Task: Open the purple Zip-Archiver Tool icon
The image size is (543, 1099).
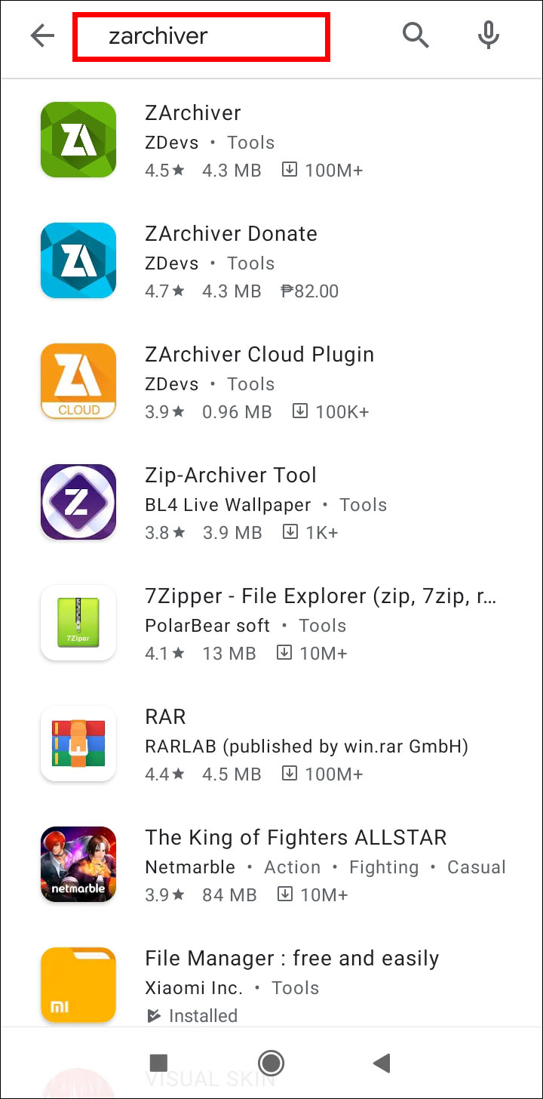Action: (x=78, y=502)
